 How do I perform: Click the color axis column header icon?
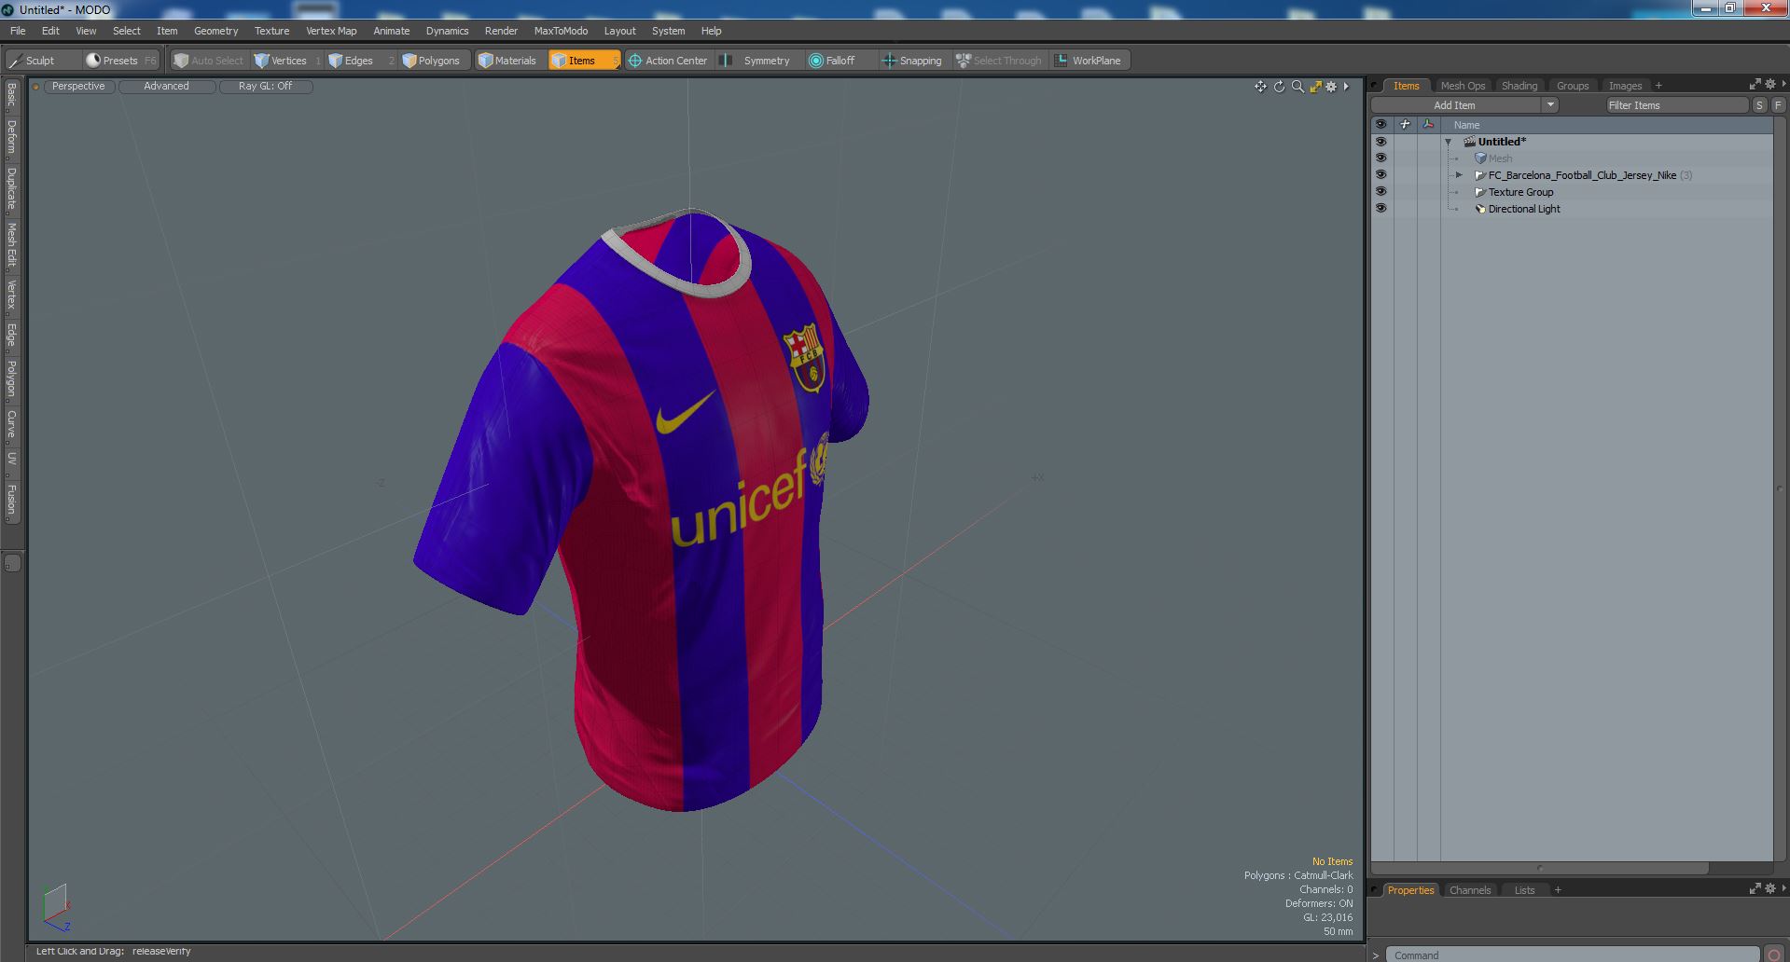[x=1428, y=124]
